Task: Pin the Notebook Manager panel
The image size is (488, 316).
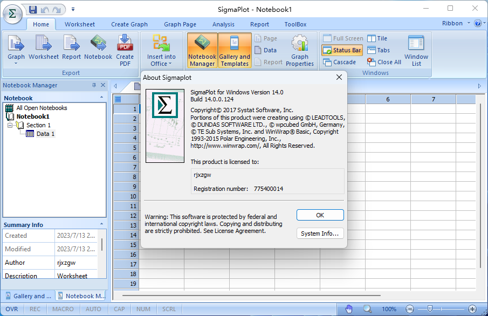Action: [94, 85]
